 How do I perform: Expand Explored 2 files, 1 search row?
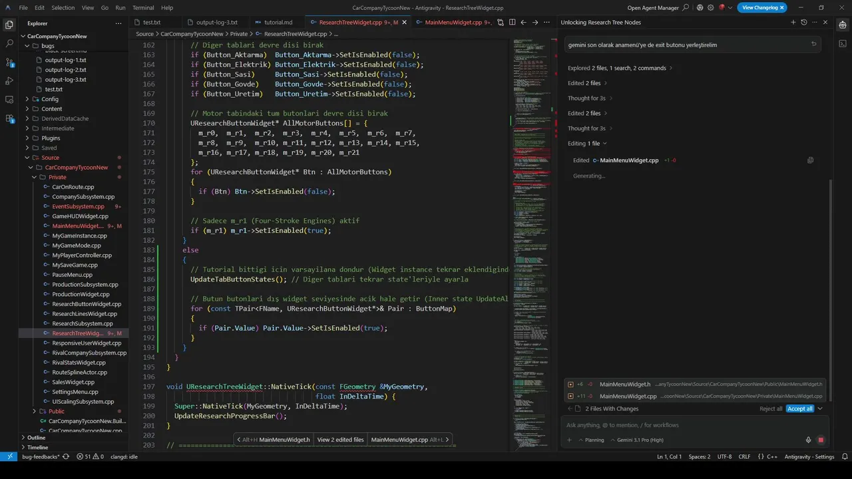point(620,68)
